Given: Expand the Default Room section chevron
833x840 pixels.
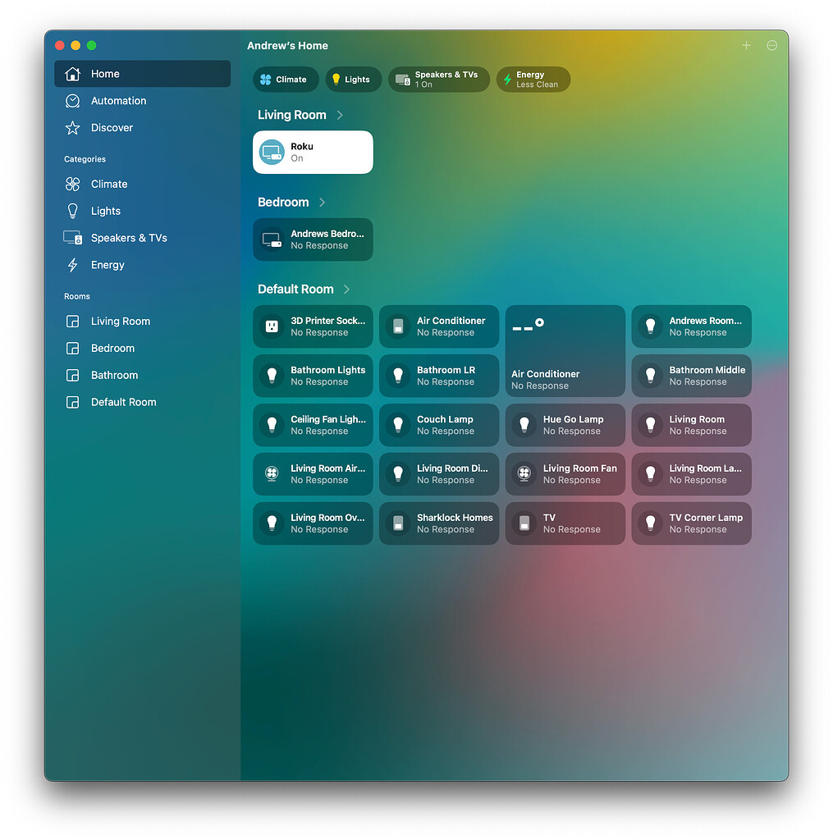Looking at the screenshot, I should (346, 290).
